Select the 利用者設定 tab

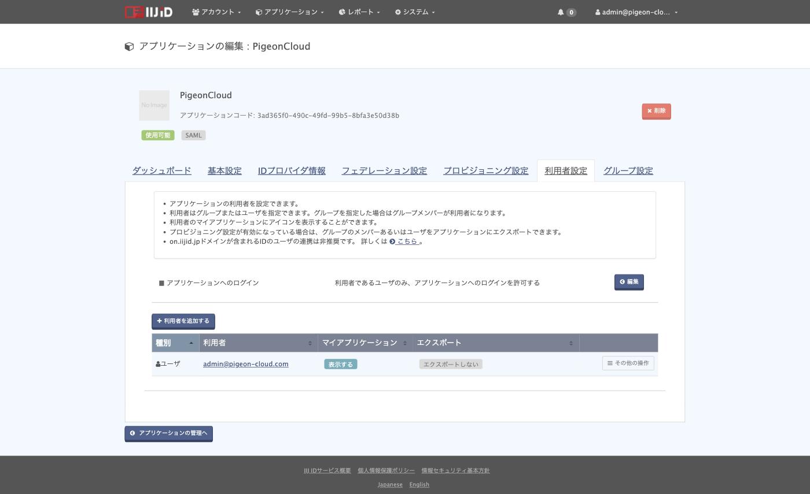(x=566, y=170)
